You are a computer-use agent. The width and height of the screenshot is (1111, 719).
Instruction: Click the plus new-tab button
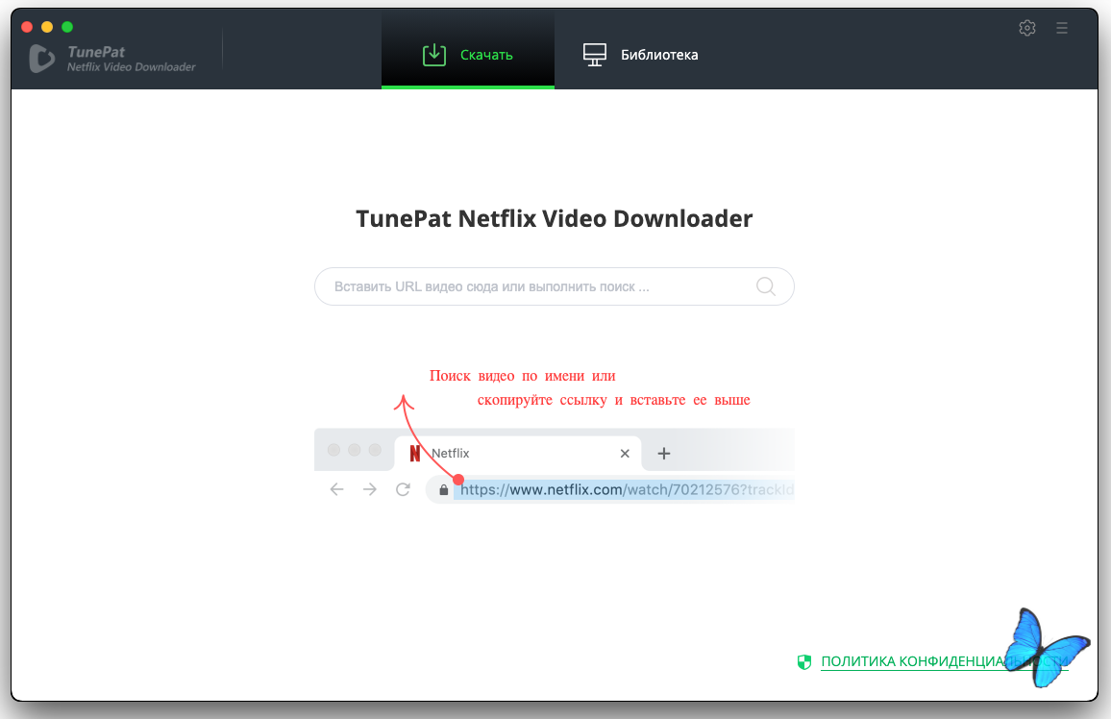click(x=663, y=453)
